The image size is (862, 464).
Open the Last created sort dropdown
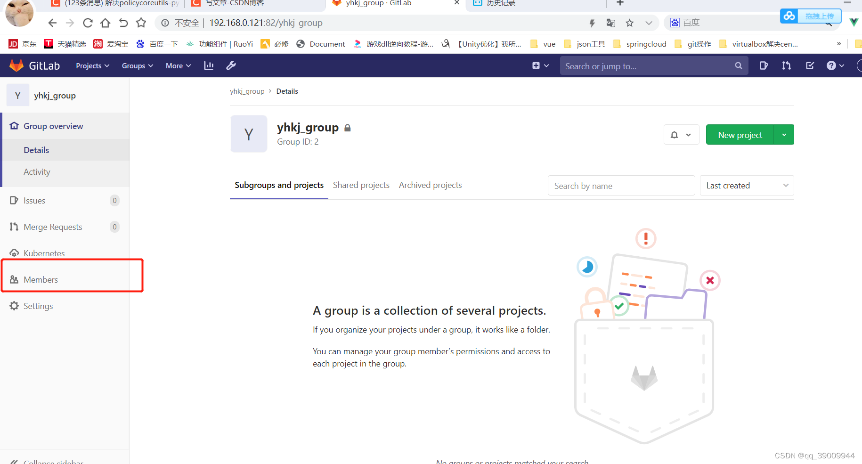click(747, 185)
